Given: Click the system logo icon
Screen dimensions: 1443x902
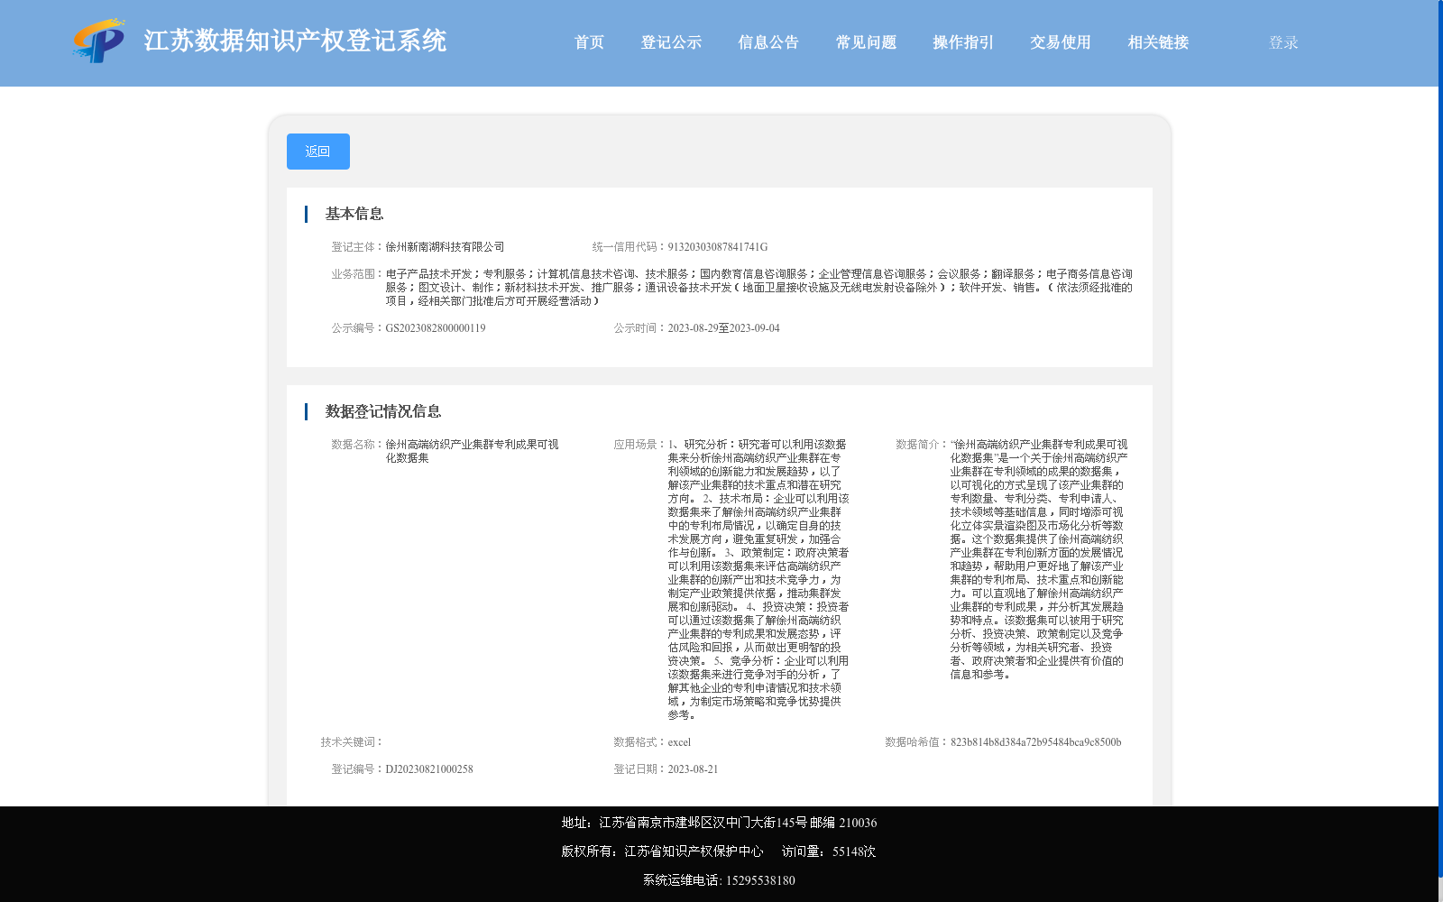Looking at the screenshot, I should point(98,41).
